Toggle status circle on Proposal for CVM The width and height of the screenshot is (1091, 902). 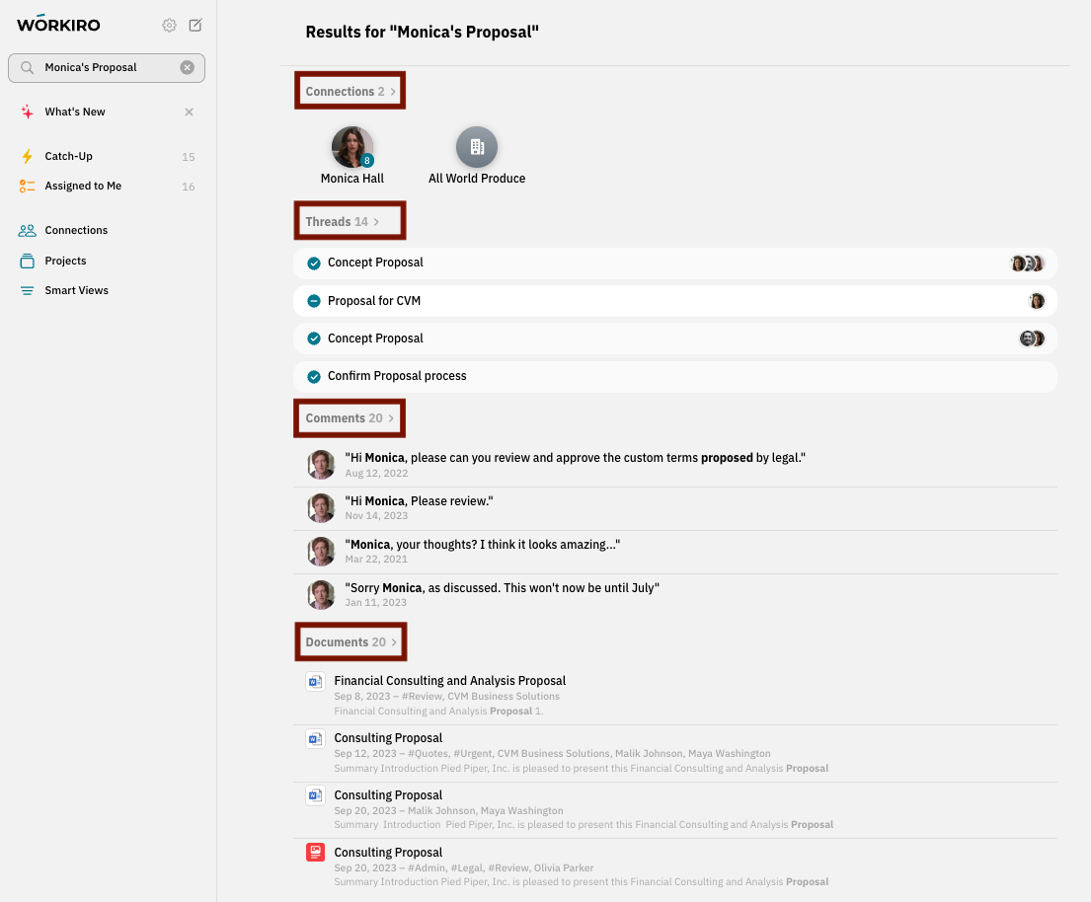(x=314, y=301)
